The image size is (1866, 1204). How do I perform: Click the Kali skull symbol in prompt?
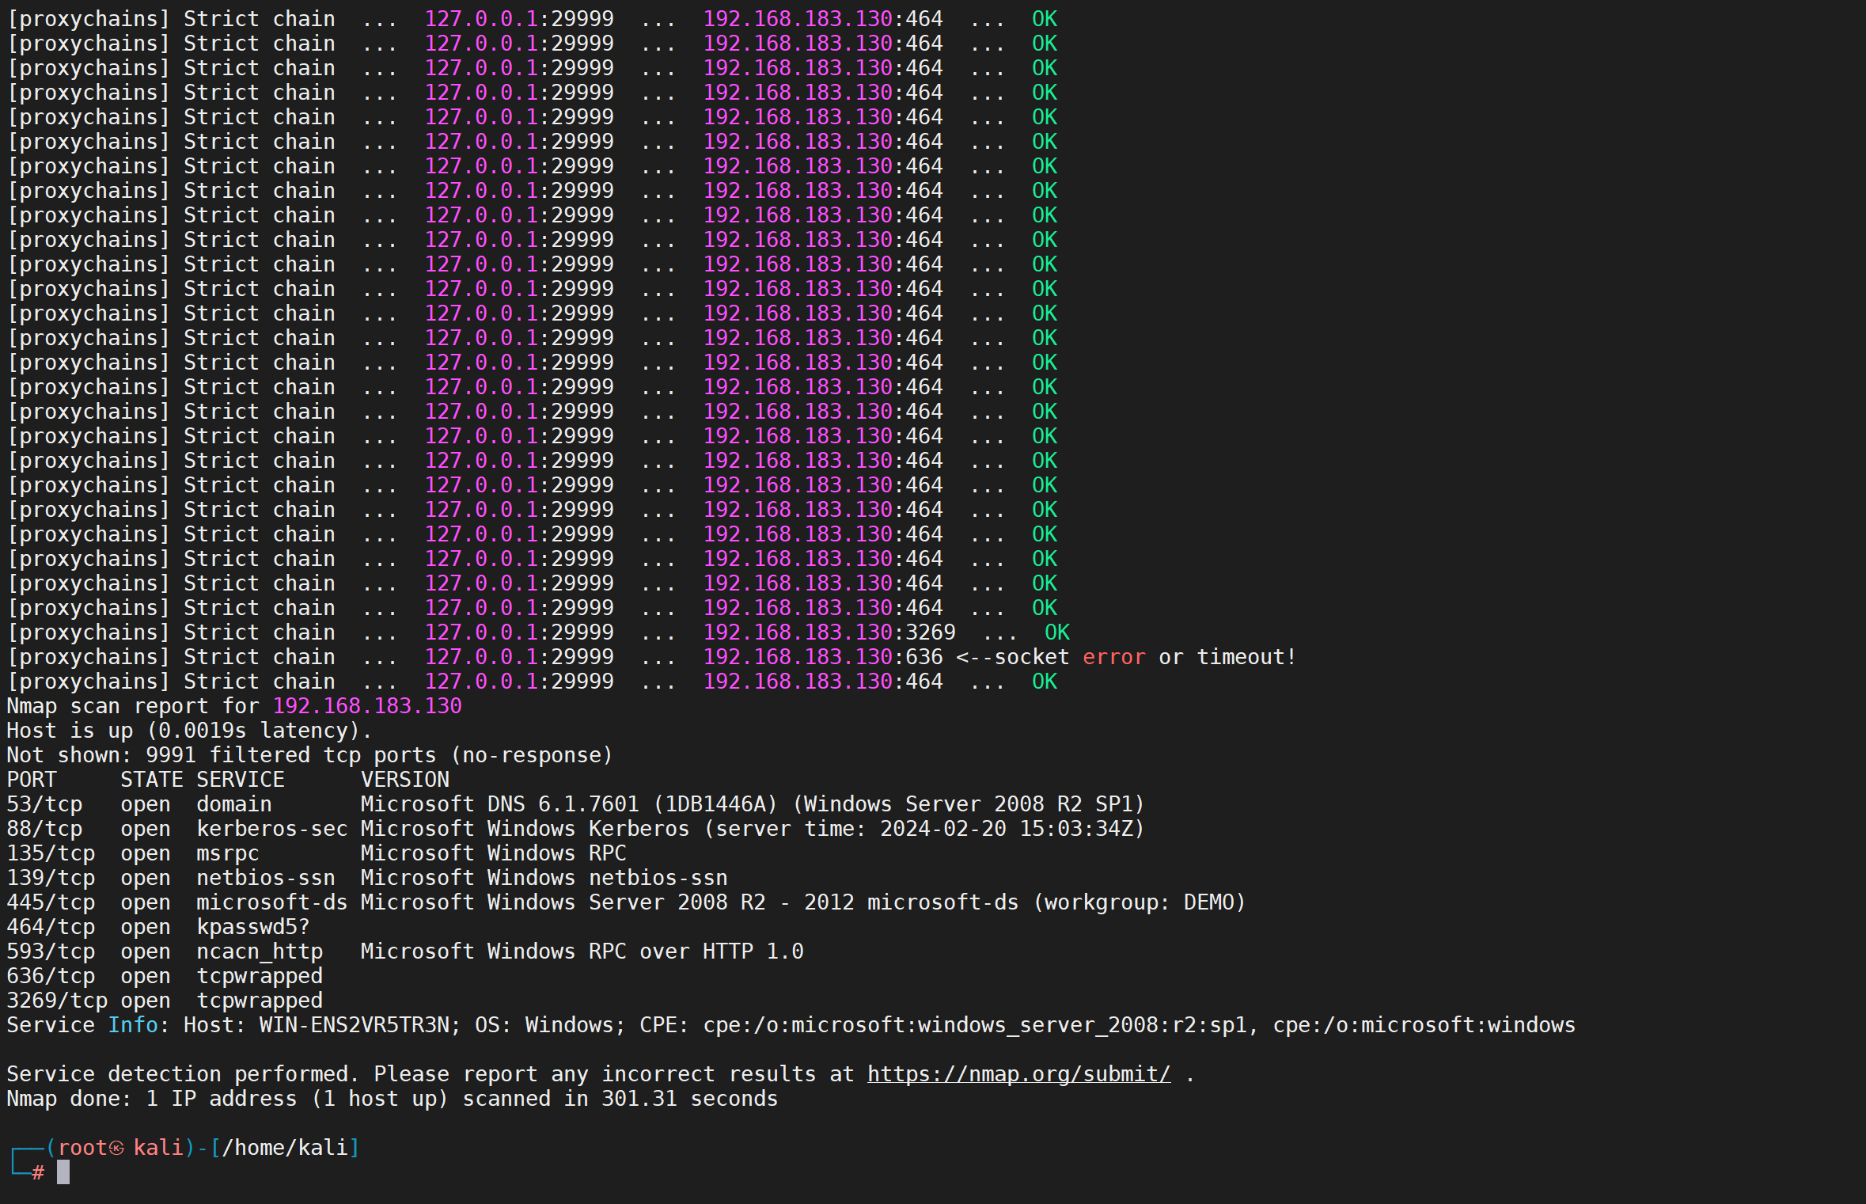click(116, 1148)
